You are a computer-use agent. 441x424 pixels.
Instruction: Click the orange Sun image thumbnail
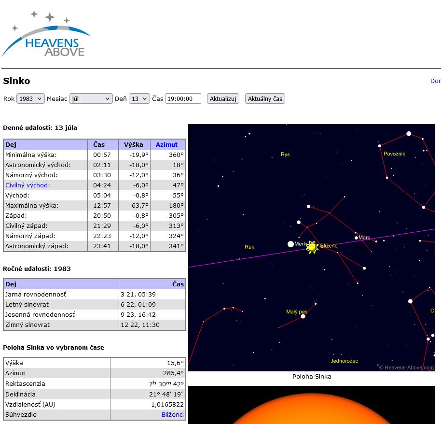coord(312,406)
